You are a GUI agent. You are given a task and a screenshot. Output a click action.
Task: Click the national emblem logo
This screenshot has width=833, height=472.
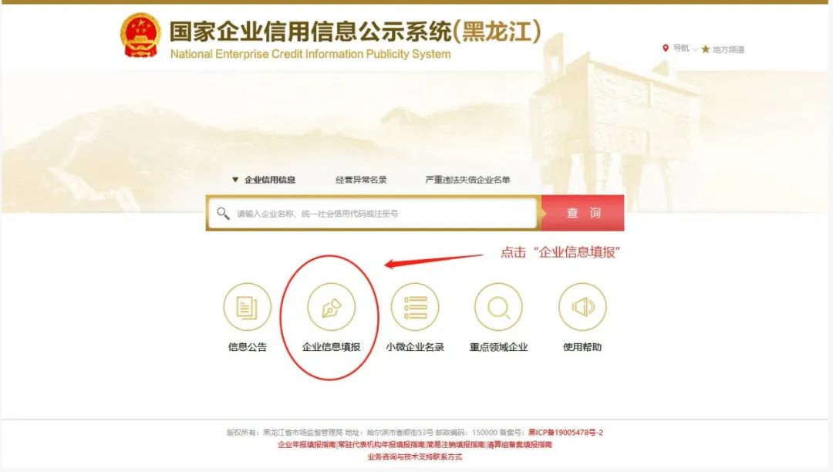[x=140, y=35]
